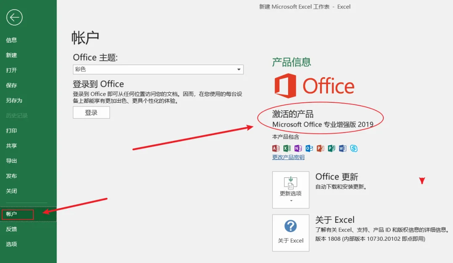Click the window title 新建 Microsoft Excel 工作表

pyautogui.click(x=294, y=7)
